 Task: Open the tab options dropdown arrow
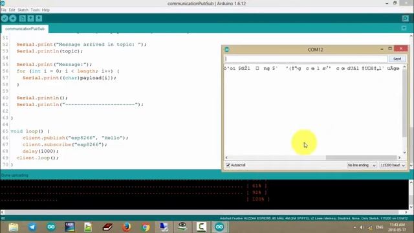pos(404,28)
